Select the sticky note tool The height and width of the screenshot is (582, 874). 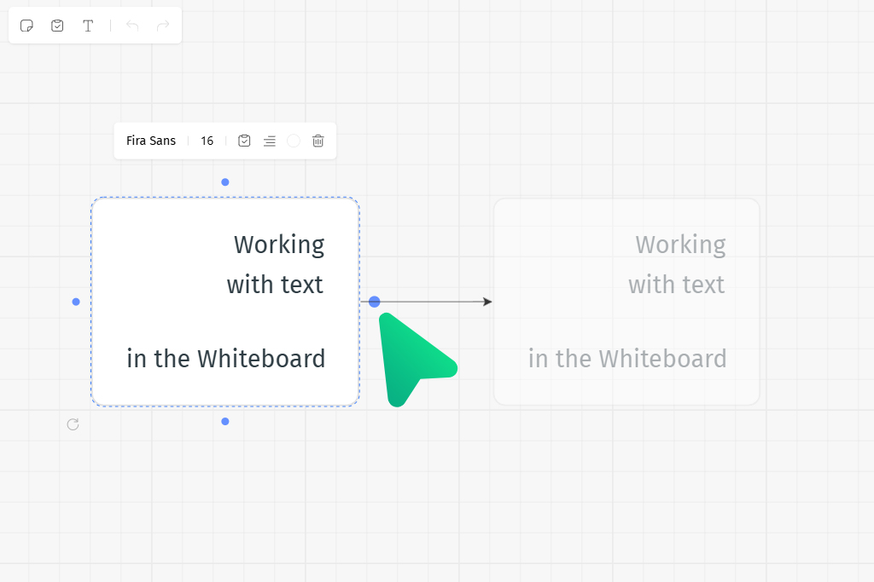click(x=26, y=25)
